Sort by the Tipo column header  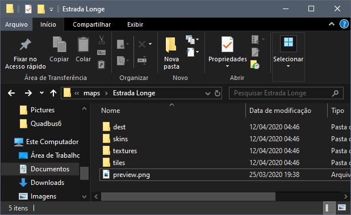pyautogui.click(x=337, y=111)
